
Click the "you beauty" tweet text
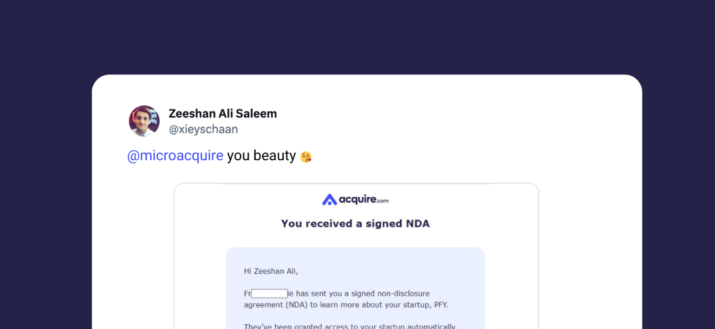coord(262,156)
